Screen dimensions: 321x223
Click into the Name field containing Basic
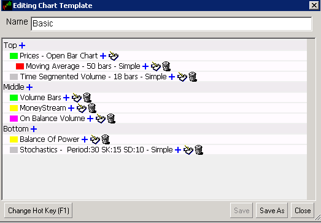172,24
